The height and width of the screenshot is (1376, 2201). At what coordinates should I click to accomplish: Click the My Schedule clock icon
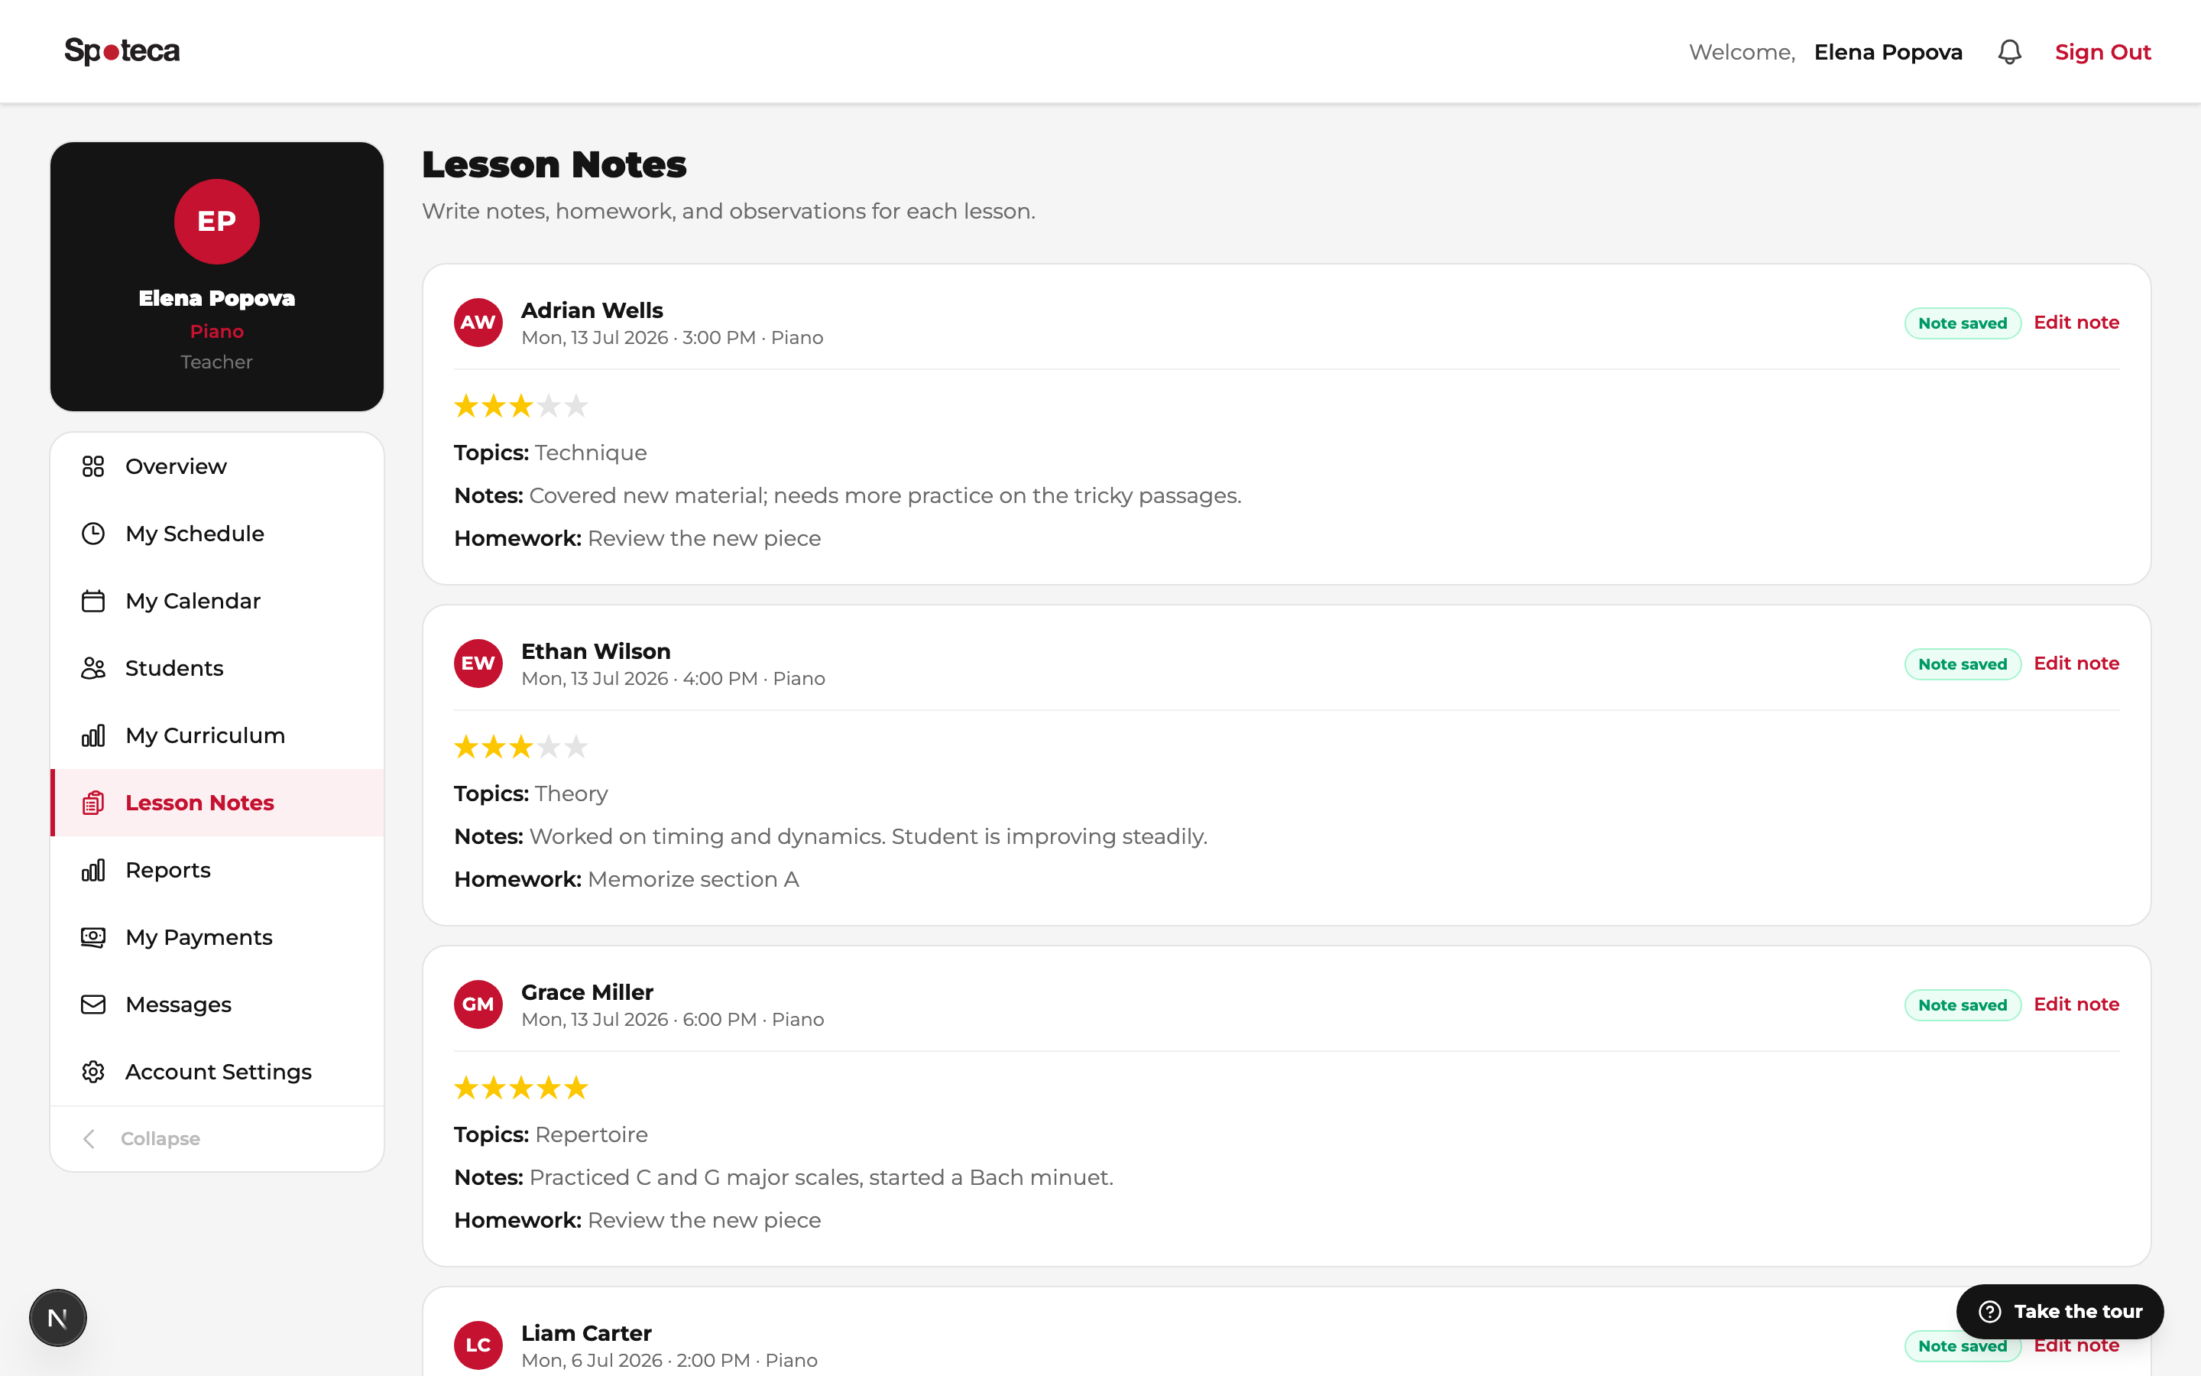click(x=92, y=534)
